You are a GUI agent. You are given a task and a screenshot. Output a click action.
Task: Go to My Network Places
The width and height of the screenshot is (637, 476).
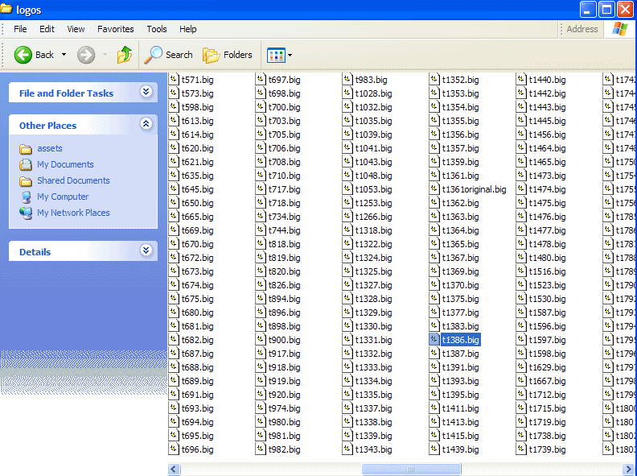coord(73,213)
